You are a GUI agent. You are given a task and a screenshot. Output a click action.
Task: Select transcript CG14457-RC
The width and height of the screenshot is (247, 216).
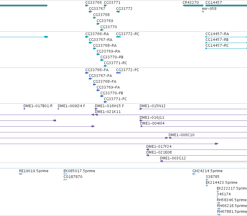coord(217,46)
